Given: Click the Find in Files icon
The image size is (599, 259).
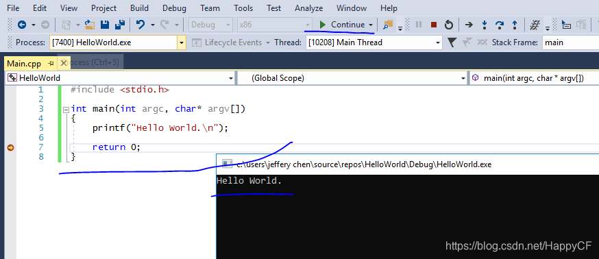Looking at the screenshot, I should click(x=388, y=25).
